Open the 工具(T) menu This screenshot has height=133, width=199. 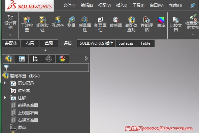(138, 5)
